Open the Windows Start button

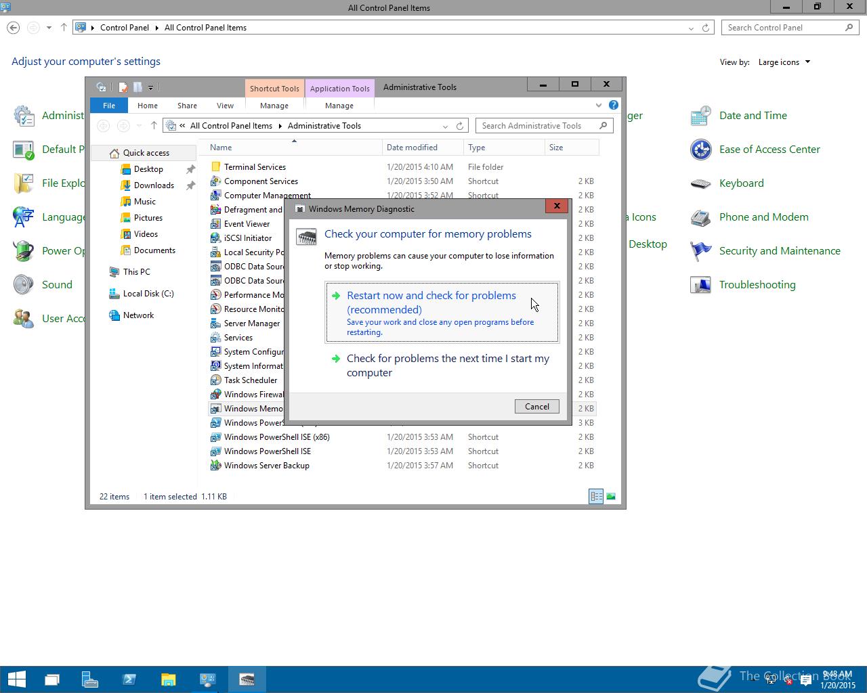[16, 679]
